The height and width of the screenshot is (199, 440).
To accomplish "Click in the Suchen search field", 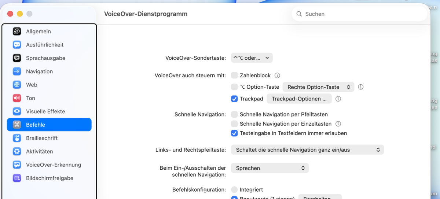I will [x=359, y=14].
